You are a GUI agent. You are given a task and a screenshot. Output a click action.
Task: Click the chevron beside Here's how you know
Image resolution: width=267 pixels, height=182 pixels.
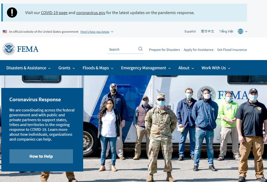[x=112, y=32]
